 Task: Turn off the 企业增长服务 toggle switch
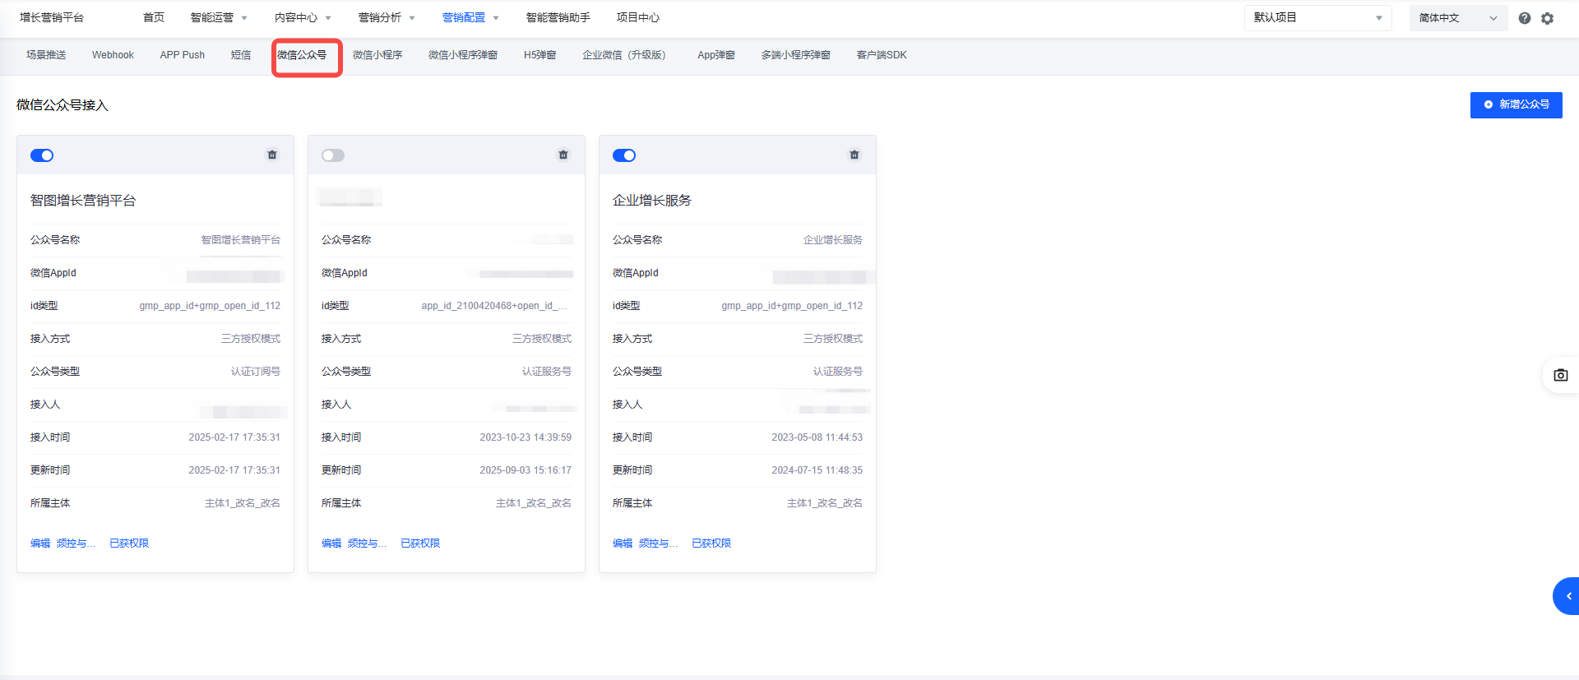pos(624,155)
